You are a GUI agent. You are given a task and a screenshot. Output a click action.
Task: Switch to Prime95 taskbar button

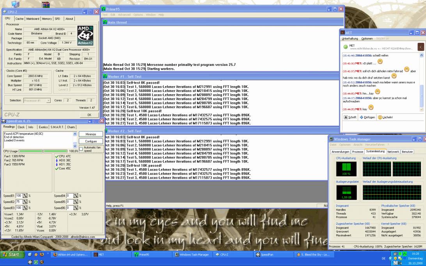pyautogui.click(x=152, y=255)
